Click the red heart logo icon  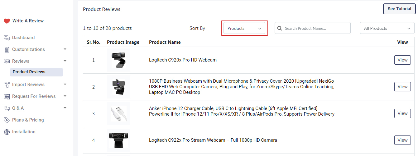[7, 21]
